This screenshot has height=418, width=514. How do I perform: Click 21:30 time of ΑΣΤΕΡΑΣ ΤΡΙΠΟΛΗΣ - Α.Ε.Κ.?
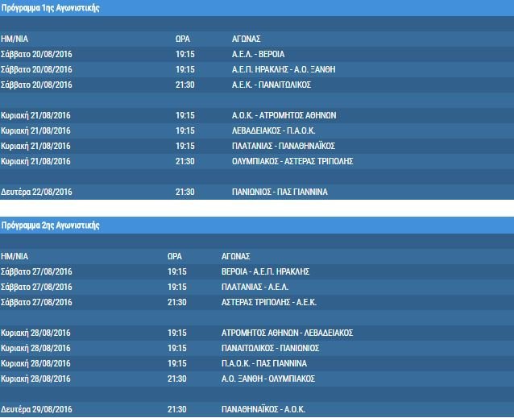click(177, 302)
